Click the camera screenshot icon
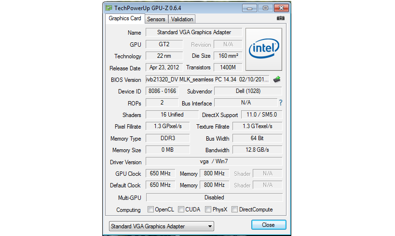395x236 pixels. pos(280,19)
